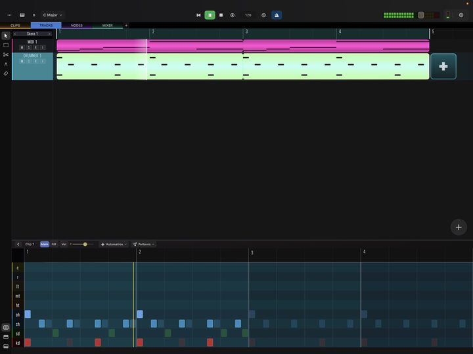Viewport: 473px width, 354px height.
Task: Click the record button
Action: pos(233,15)
